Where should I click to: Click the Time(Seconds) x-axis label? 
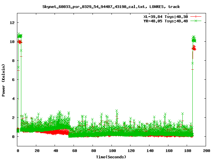pos(111,157)
